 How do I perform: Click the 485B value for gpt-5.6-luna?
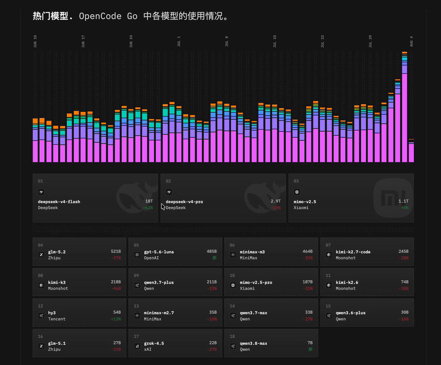point(212,252)
